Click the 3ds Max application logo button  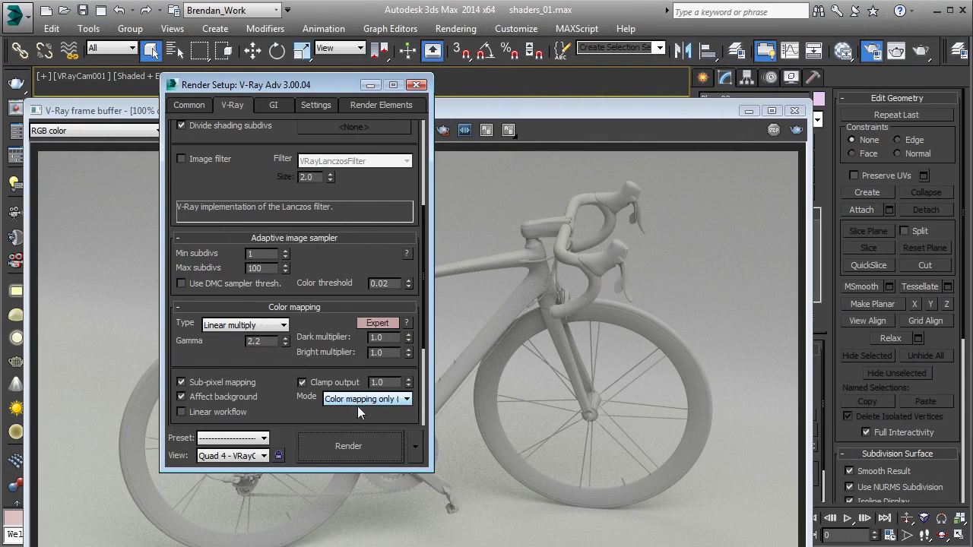(x=16, y=15)
